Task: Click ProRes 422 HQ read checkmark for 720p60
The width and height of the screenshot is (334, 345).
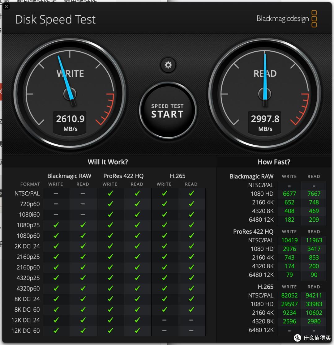Action: [137, 204]
